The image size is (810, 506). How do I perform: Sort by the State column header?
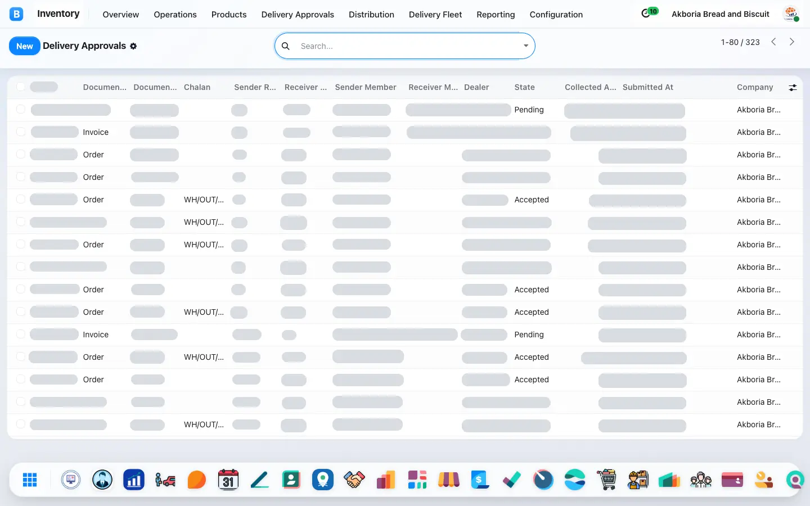coord(524,87)
